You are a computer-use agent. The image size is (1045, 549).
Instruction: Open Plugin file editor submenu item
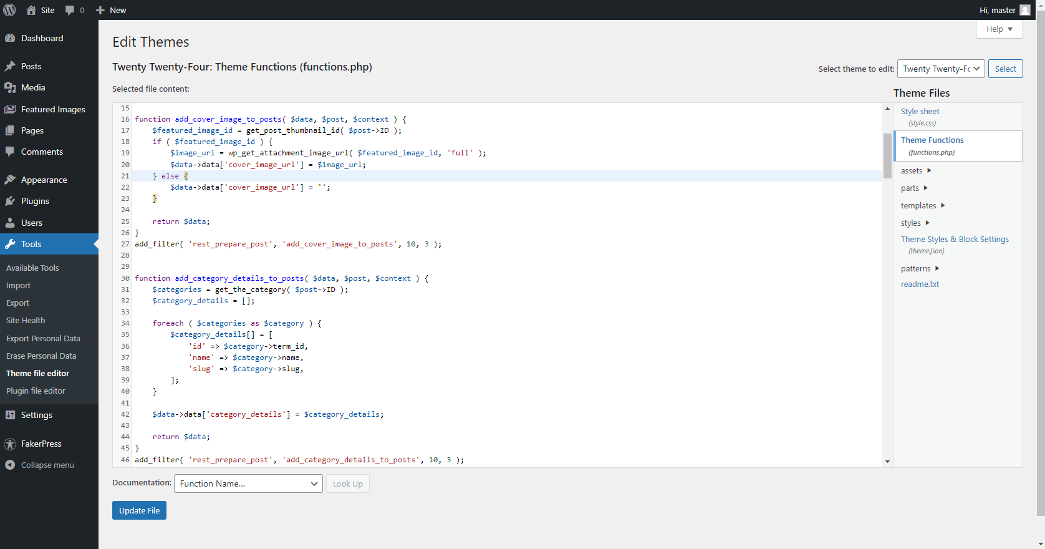(36, 391)
